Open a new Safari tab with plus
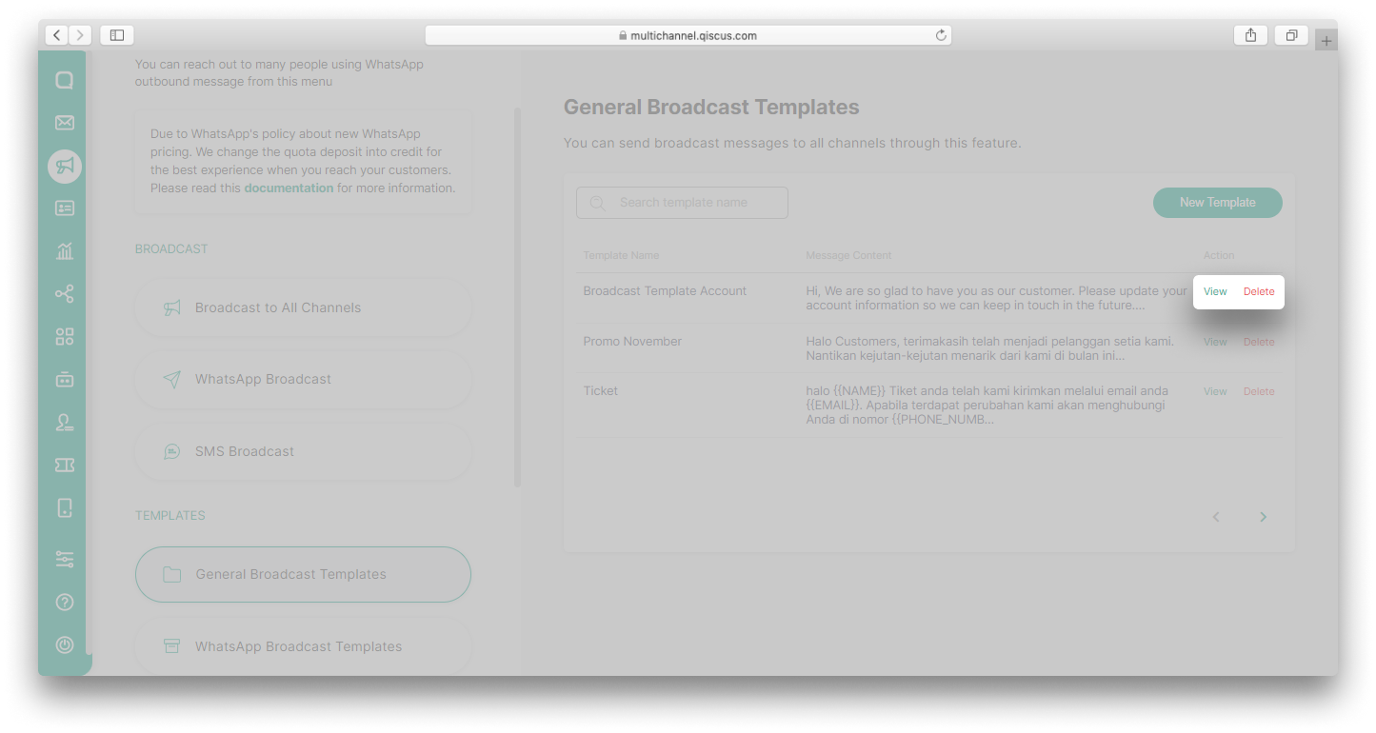Viewport: 1376px width, 733px height. 1326,40
